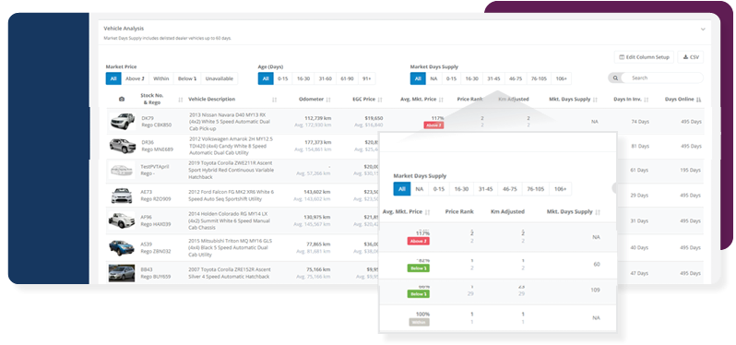Sort by Days Online sort icon

pos(698,100)
